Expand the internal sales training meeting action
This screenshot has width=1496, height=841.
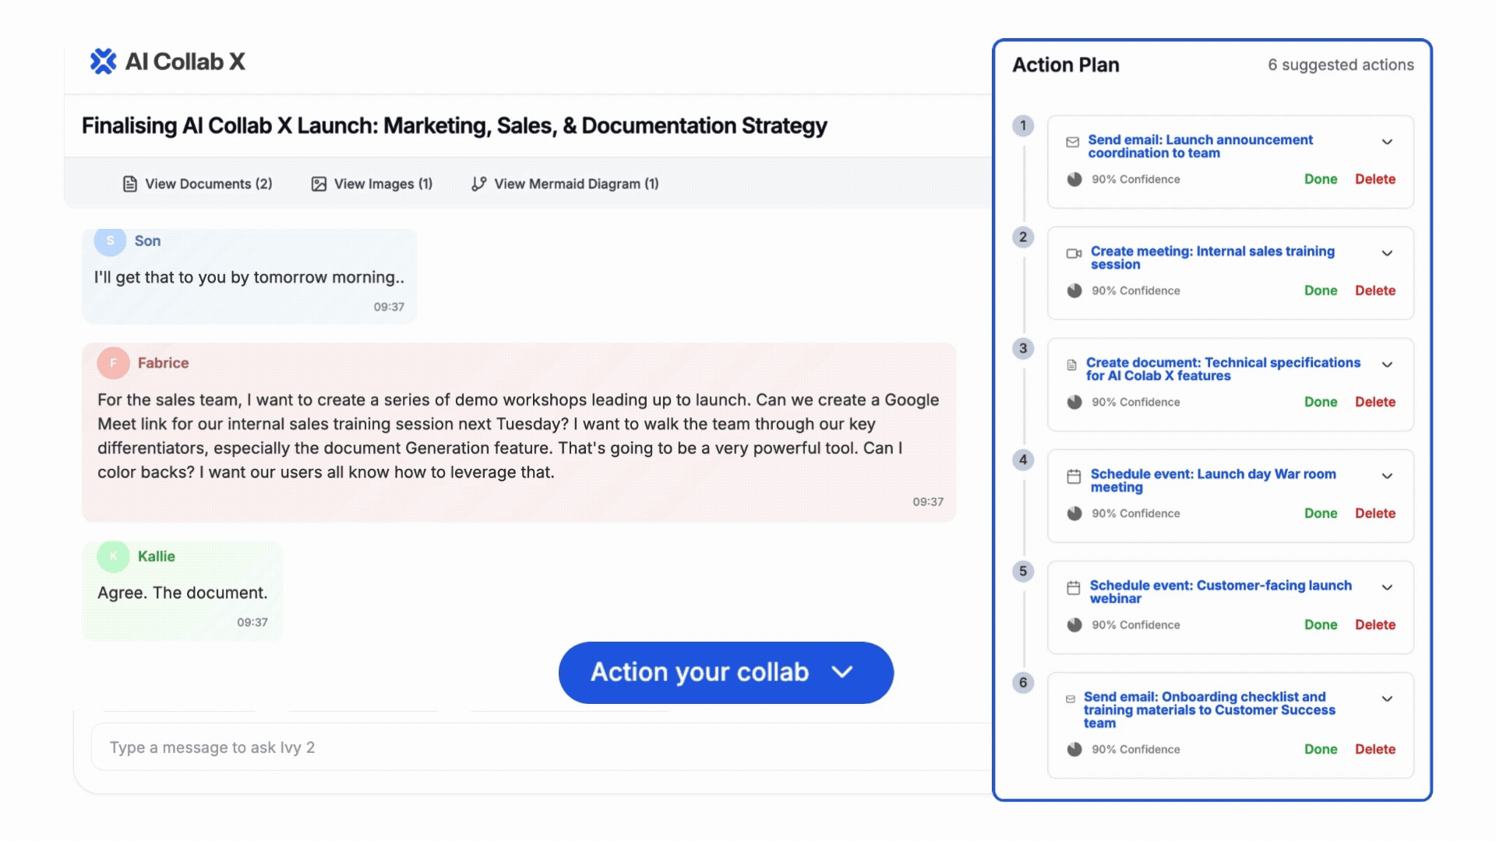point(1387,253)
